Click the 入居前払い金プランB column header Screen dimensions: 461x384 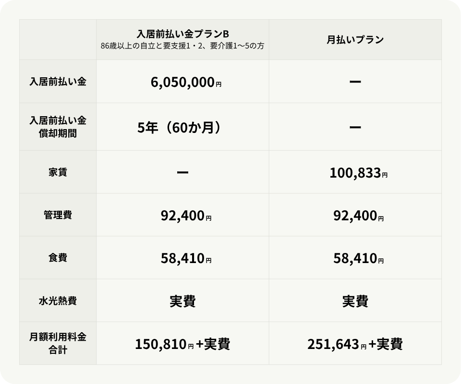182,34
